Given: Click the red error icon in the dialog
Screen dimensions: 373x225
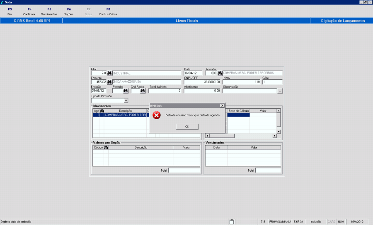Looking at the screenshot, I should click(x=157, y=115).
